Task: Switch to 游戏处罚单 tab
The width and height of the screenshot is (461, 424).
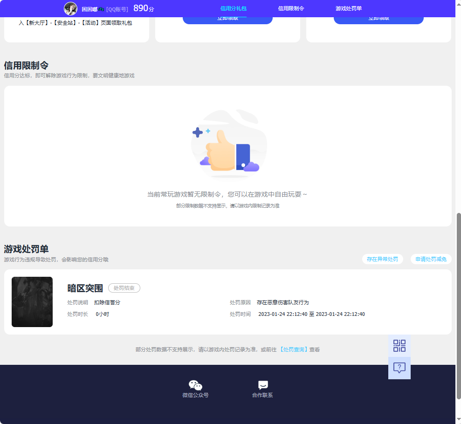Action: tap(349, 8)
